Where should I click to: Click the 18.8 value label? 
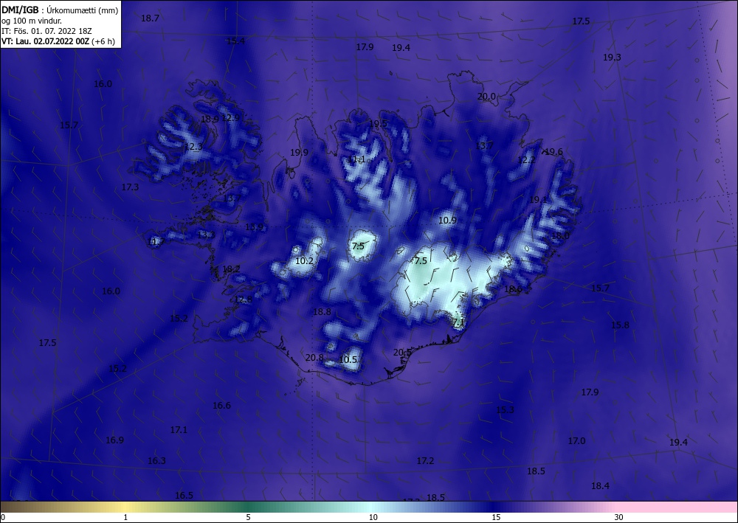pos(323,312)
